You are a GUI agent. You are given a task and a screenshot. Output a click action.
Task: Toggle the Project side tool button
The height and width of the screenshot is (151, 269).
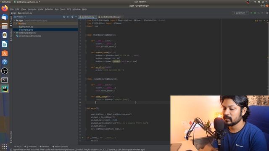coord(11,21)
